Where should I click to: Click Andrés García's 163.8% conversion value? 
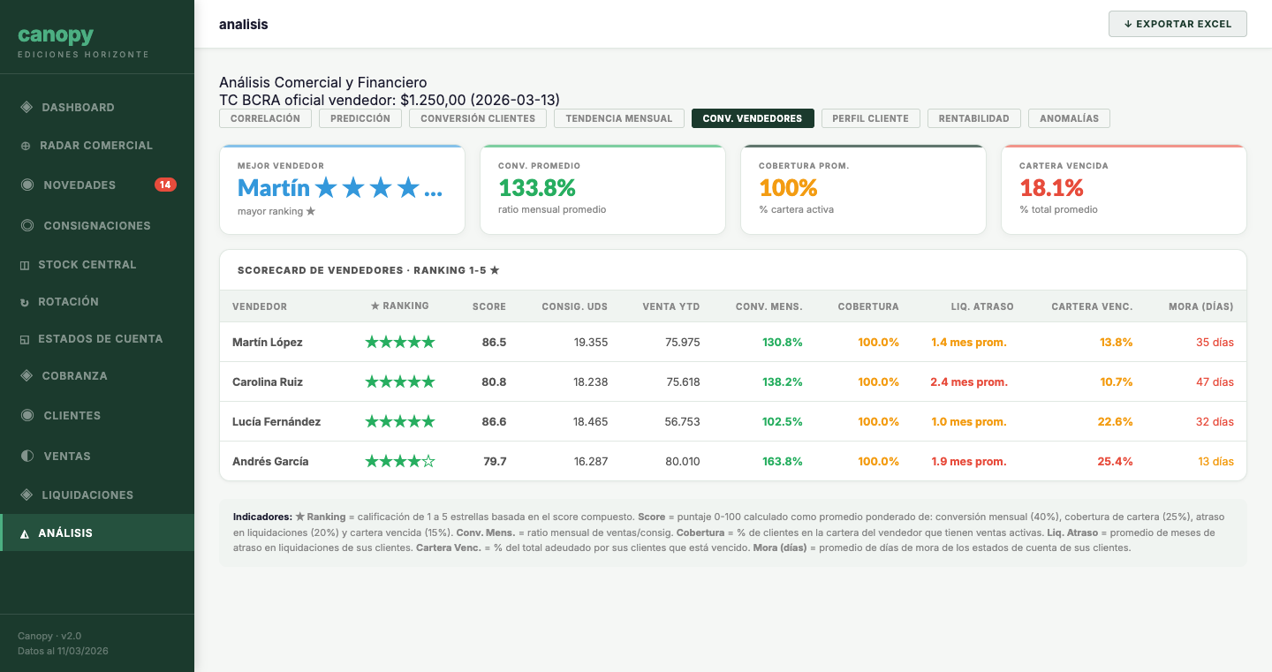click(783, 461)
